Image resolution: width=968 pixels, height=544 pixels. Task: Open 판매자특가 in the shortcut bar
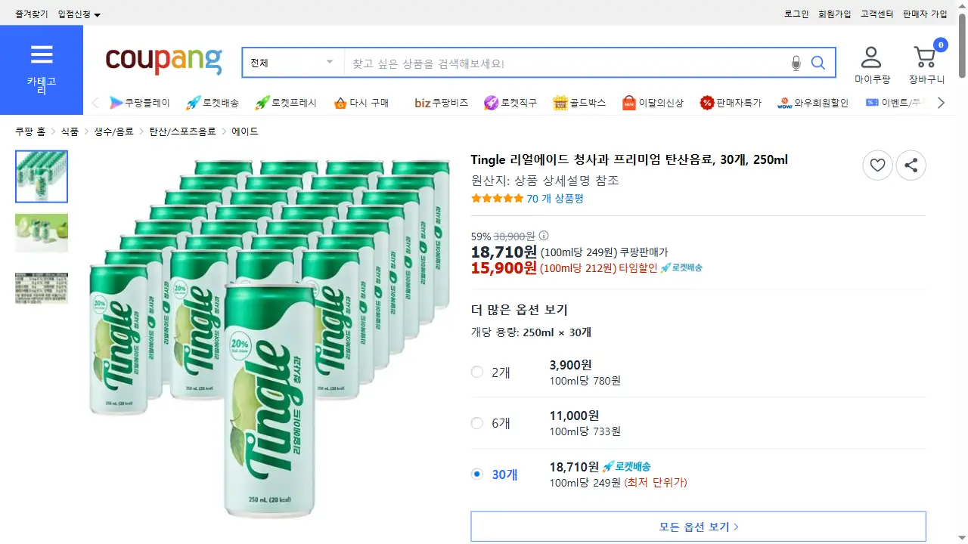pyautogui.click(x=731, y=103)
